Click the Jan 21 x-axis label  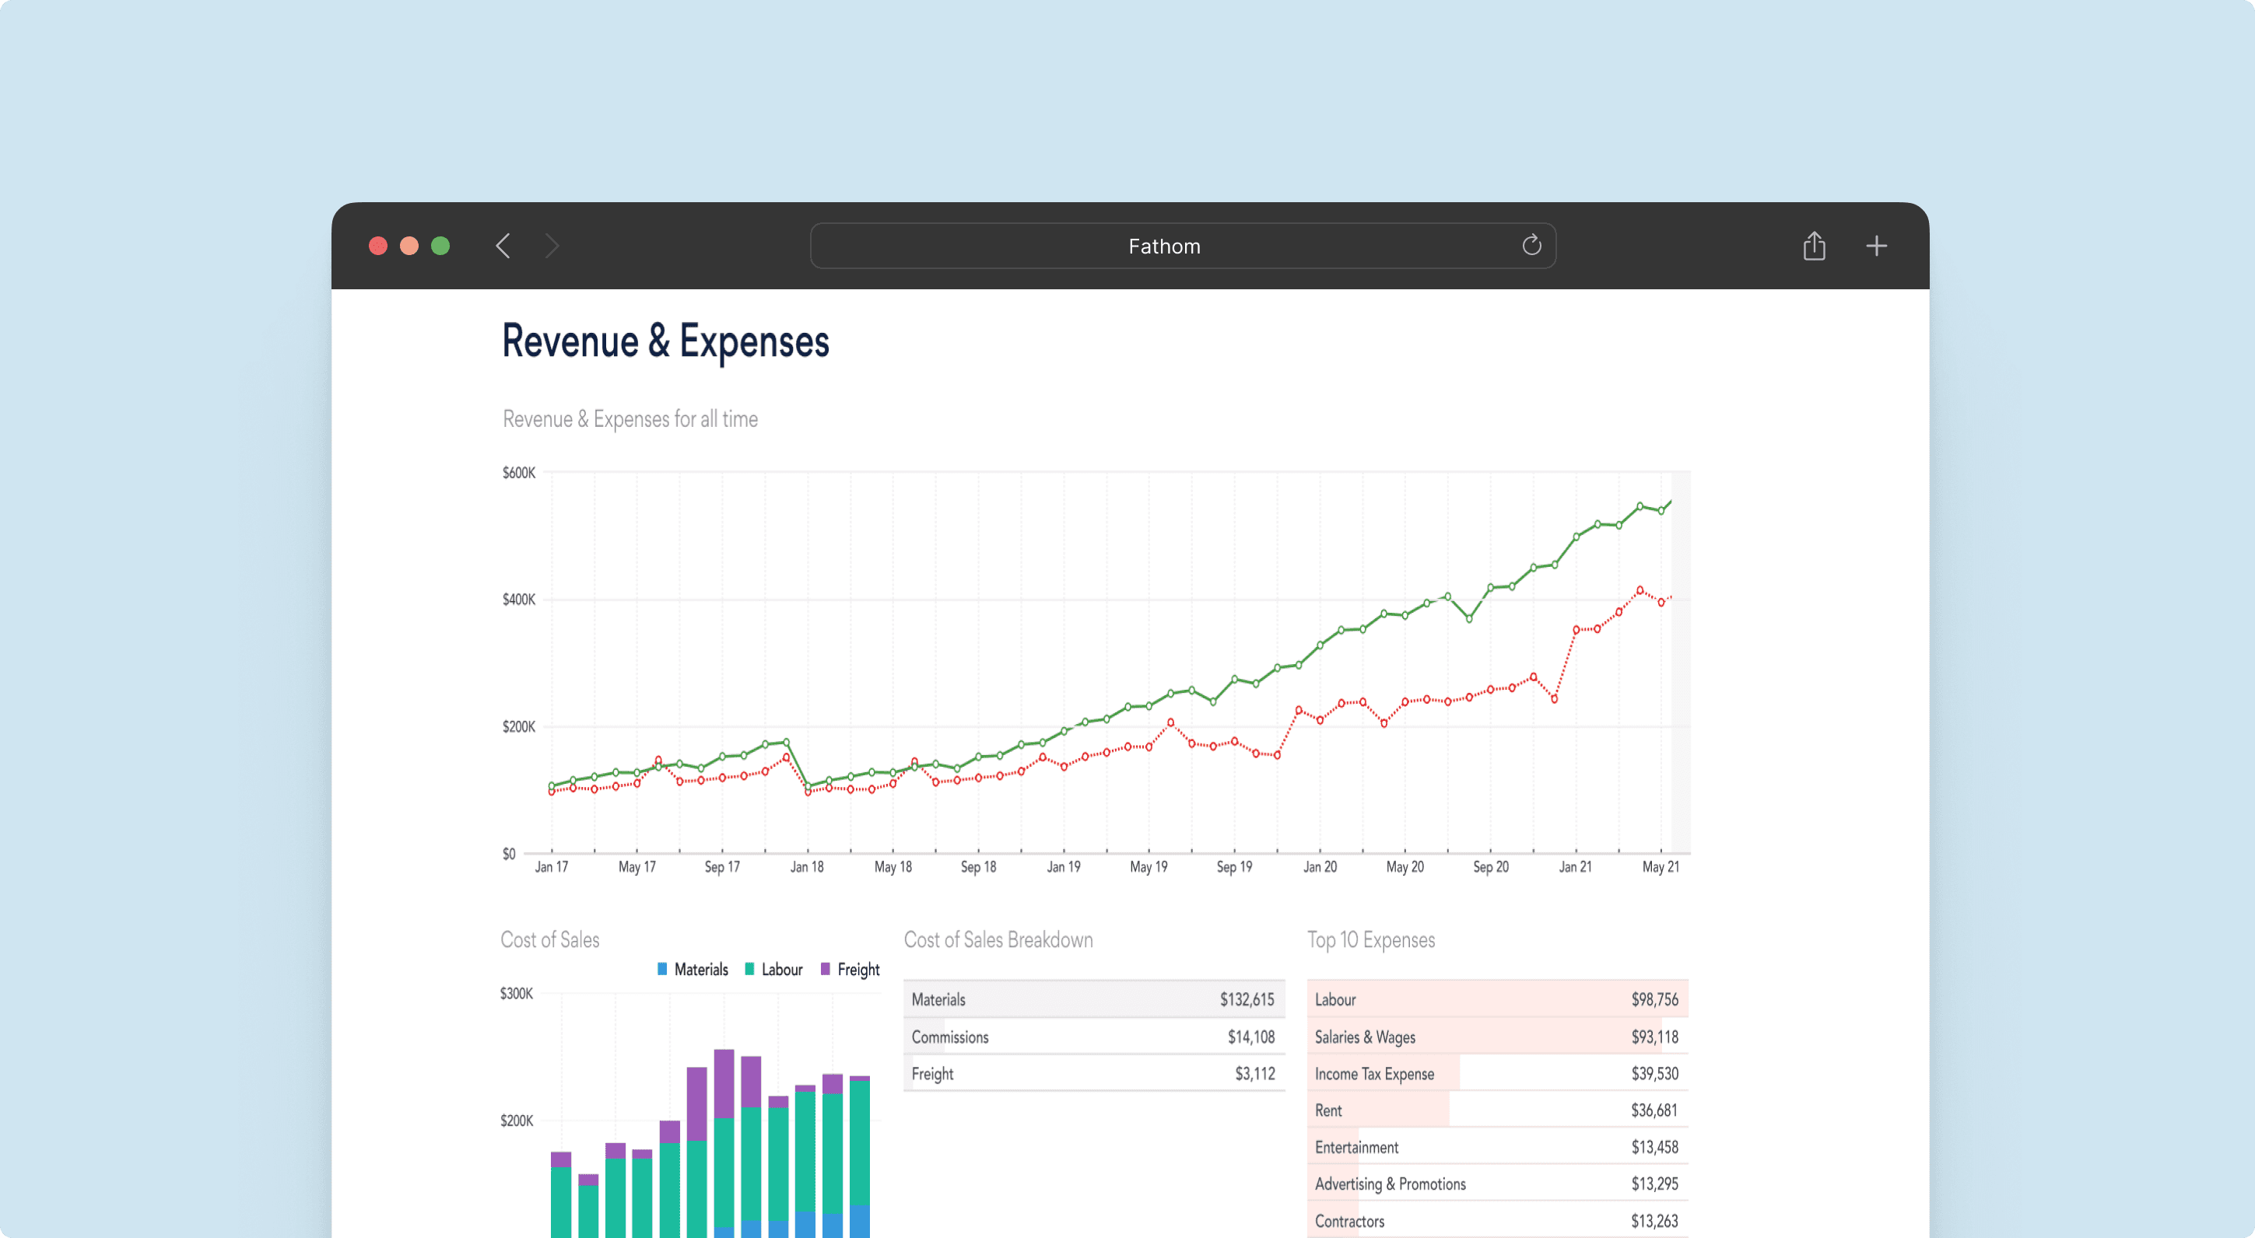[x=1576, y=867]
